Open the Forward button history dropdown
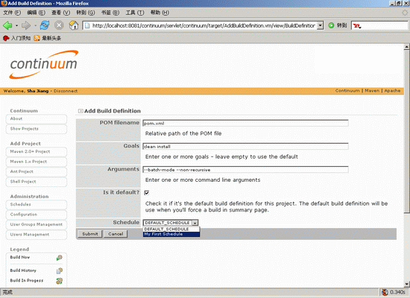This screenshot has height=298, width=410. [x=35, y=25]
